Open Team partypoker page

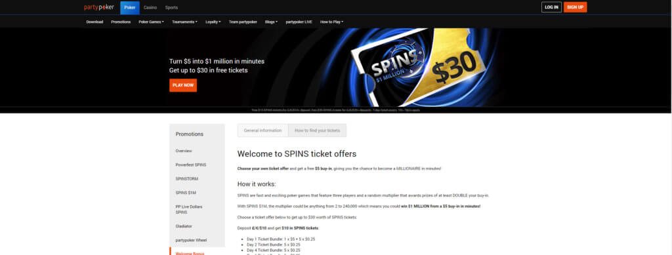pos(243,22)
